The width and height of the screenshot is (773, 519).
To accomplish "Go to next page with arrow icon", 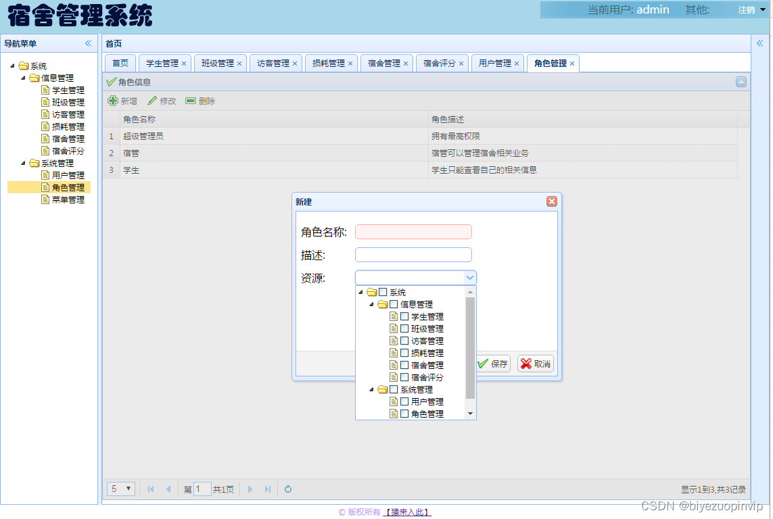I will click(x=250, y=489).
